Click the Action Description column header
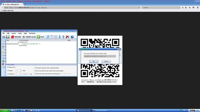This screenshot has width=200, height=112. [24, 40]
